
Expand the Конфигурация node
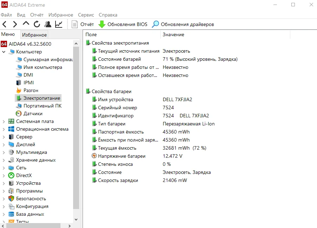pos(4,206)
